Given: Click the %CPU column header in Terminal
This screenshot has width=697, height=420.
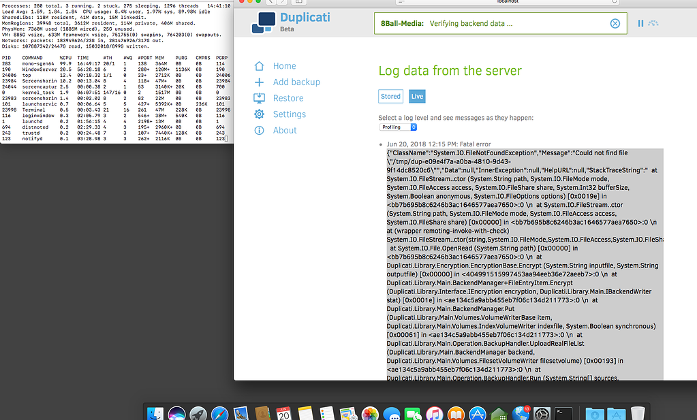Looking at the screenshot, I should tap(65, 58).
